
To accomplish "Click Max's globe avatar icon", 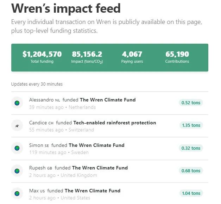I will (17, 193).
